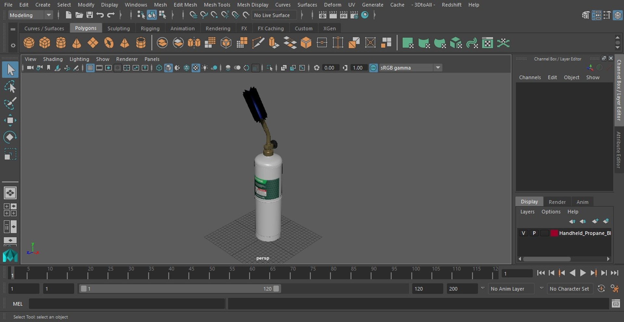Screen dimensions: 624x322
Task: Open the viewport Shading menu
Action: pyautogui.click(x=53, y=59)
